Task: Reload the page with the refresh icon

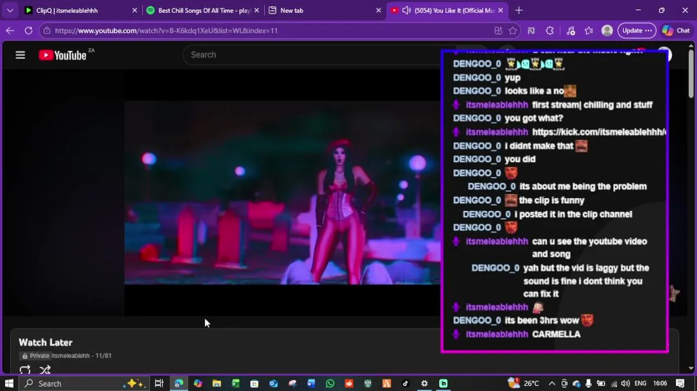Action: pyautogui.click(x=28, y=30)
